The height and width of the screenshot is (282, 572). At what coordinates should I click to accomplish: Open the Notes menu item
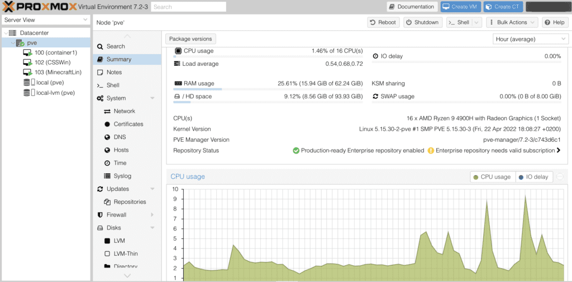[127, 72]
